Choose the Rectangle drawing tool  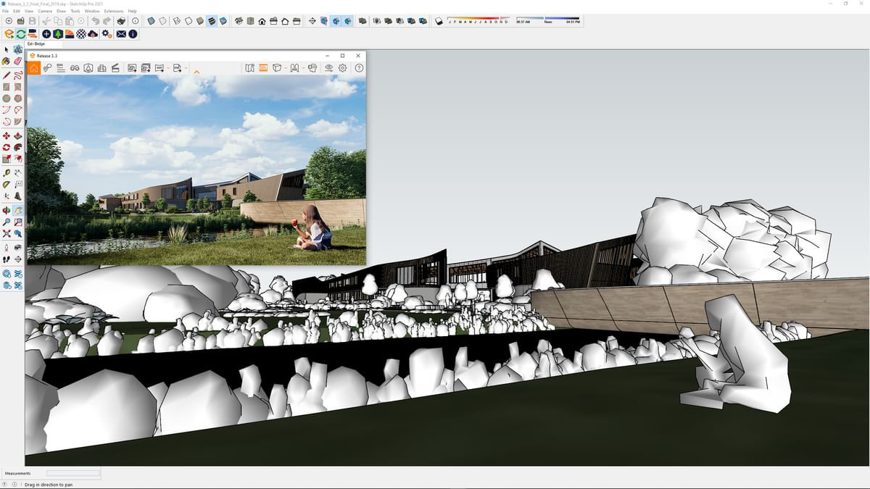coord(7,87)
